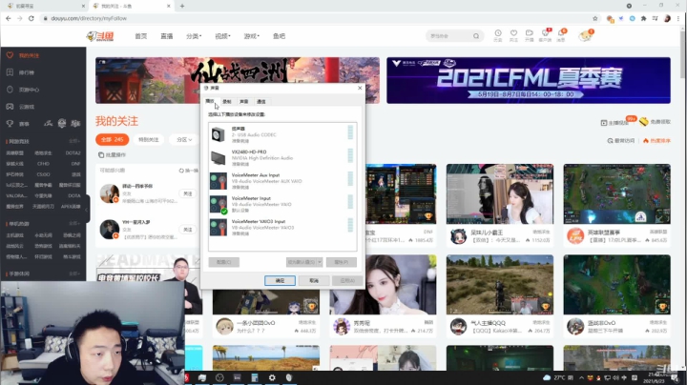The height and width of the screenshot is (385, 687).
Task: Filter by 全部 245 followed channels
Action: click(x=113, y=139)
